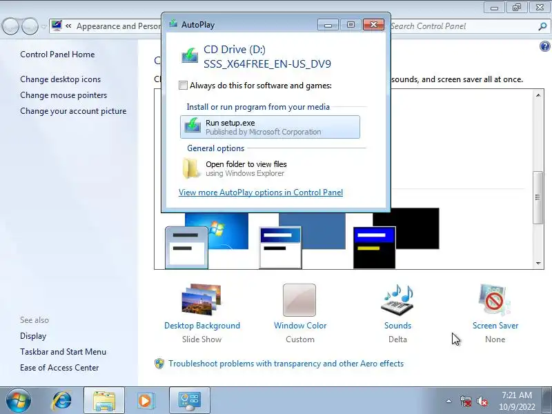The width and height of the screenshot is (552, 414).
Task: Click the address bar breadcrumb chevrons
Action: [x=68, y=26]
